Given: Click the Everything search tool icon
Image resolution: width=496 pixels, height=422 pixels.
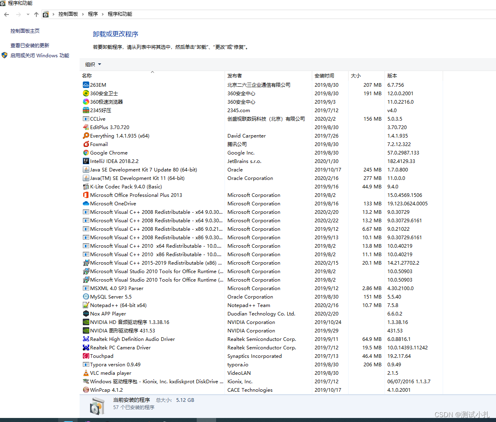Looking at the screenshot, I should [x=86, y=136].
